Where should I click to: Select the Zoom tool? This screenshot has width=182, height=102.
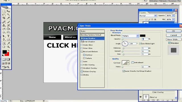pos(8,47)
